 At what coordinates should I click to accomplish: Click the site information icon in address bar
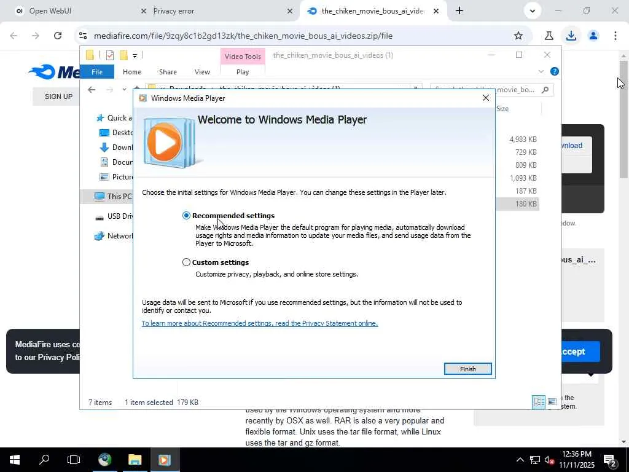point(83,36)
